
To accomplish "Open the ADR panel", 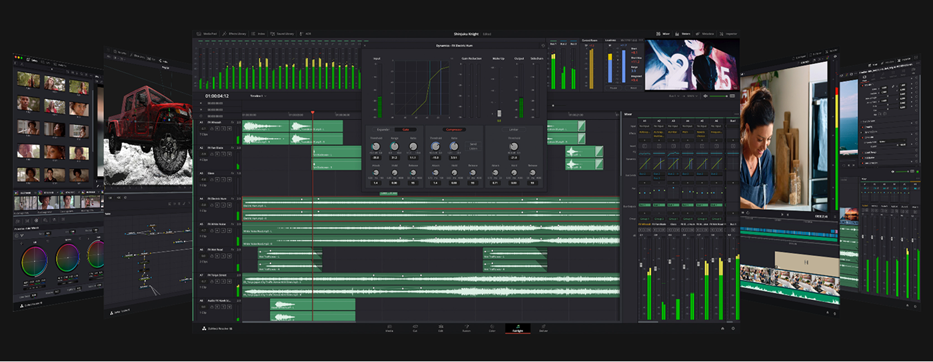I will click(305, 33).
